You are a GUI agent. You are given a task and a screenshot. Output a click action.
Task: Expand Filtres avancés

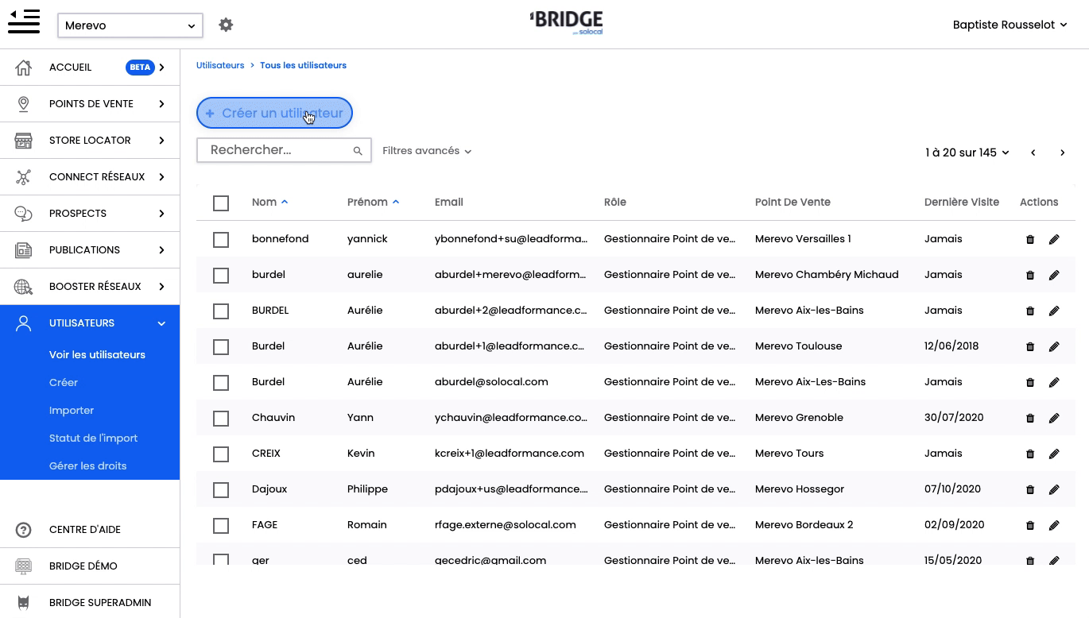[427, 150]
